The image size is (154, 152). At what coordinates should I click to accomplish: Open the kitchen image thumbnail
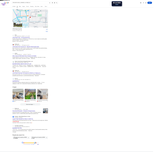point(43,94)
